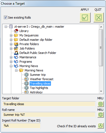Click the APPLY checkmark button

pyautogui.click(x=85, y=18)
